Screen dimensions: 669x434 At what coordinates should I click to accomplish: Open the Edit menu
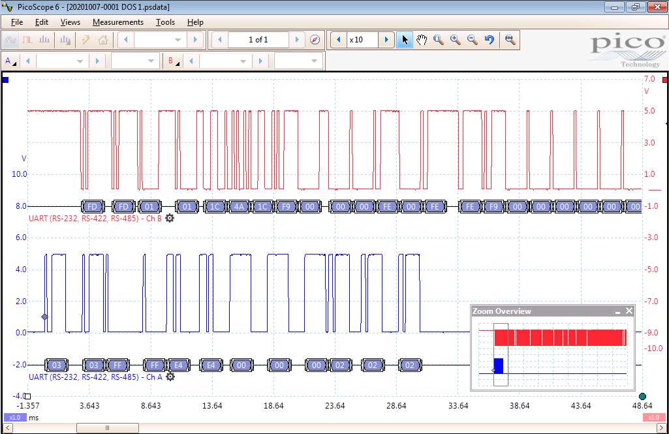41,22
